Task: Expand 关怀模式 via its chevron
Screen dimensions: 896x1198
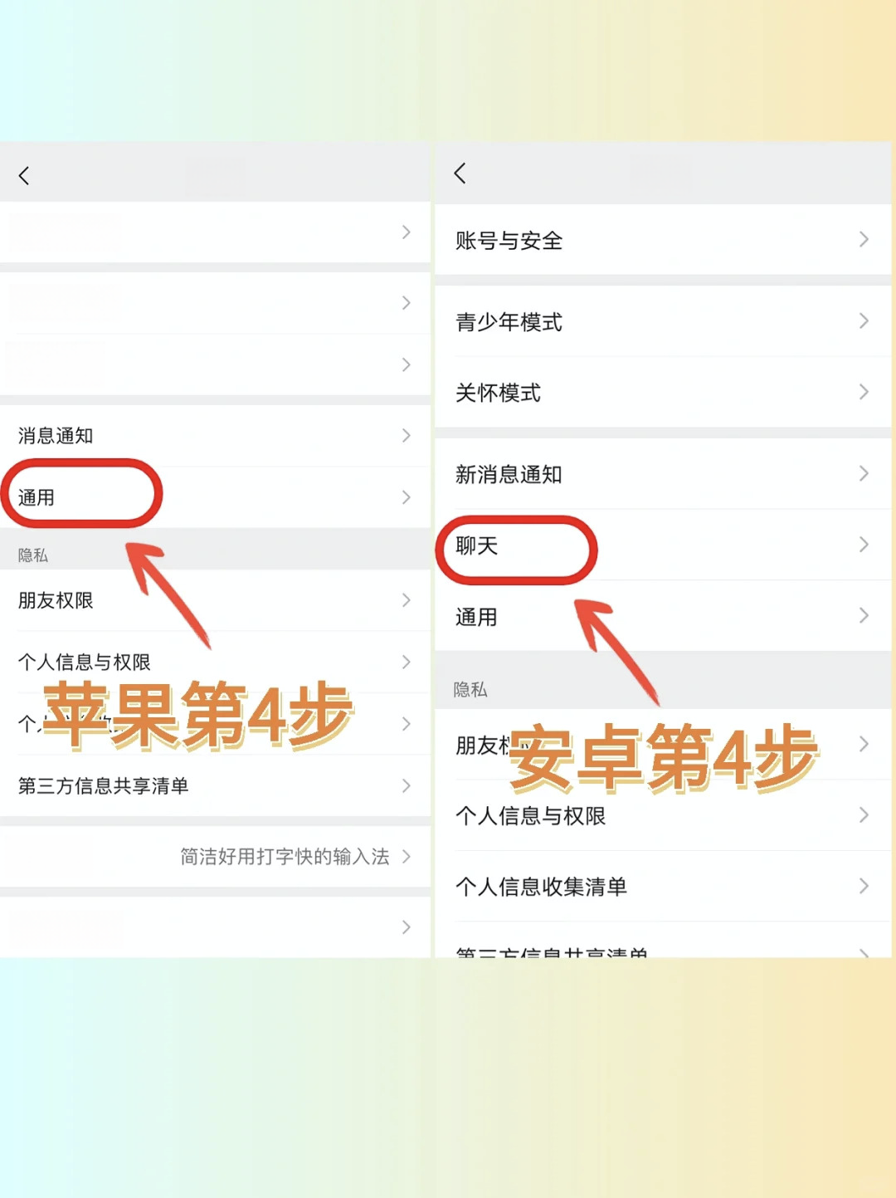Action: pos(864,392)
